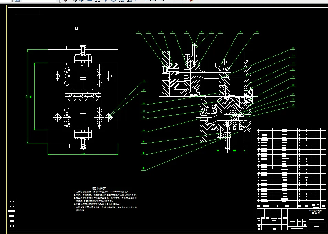Screen dimensions: 328x234
Task: Select part callout number 8
Action: (x=220, y=32)
